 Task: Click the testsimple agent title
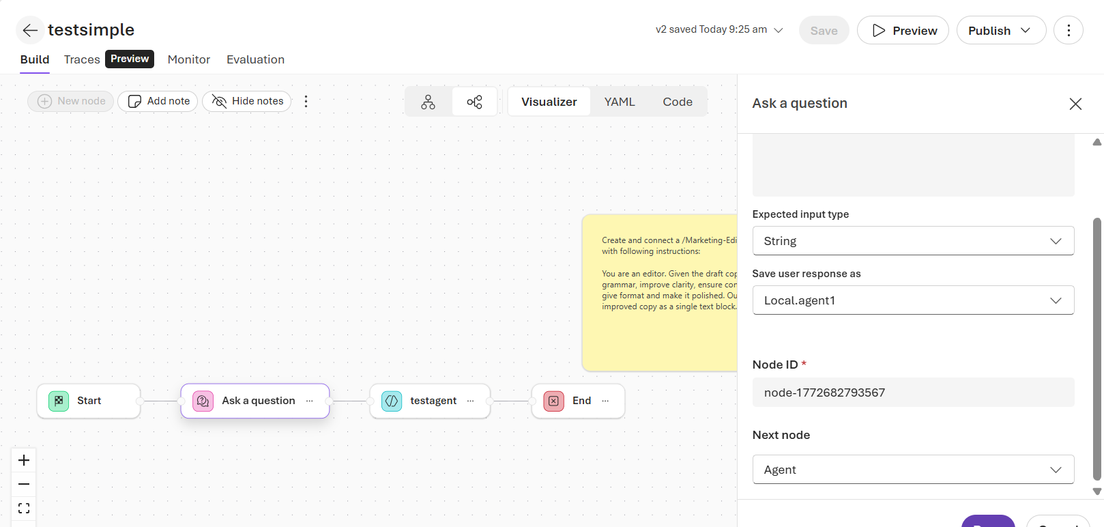click(x=91, y=30)
